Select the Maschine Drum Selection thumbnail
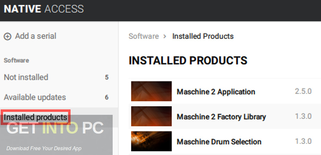This screenshot has height=155, width=321. tap(151, 141)
